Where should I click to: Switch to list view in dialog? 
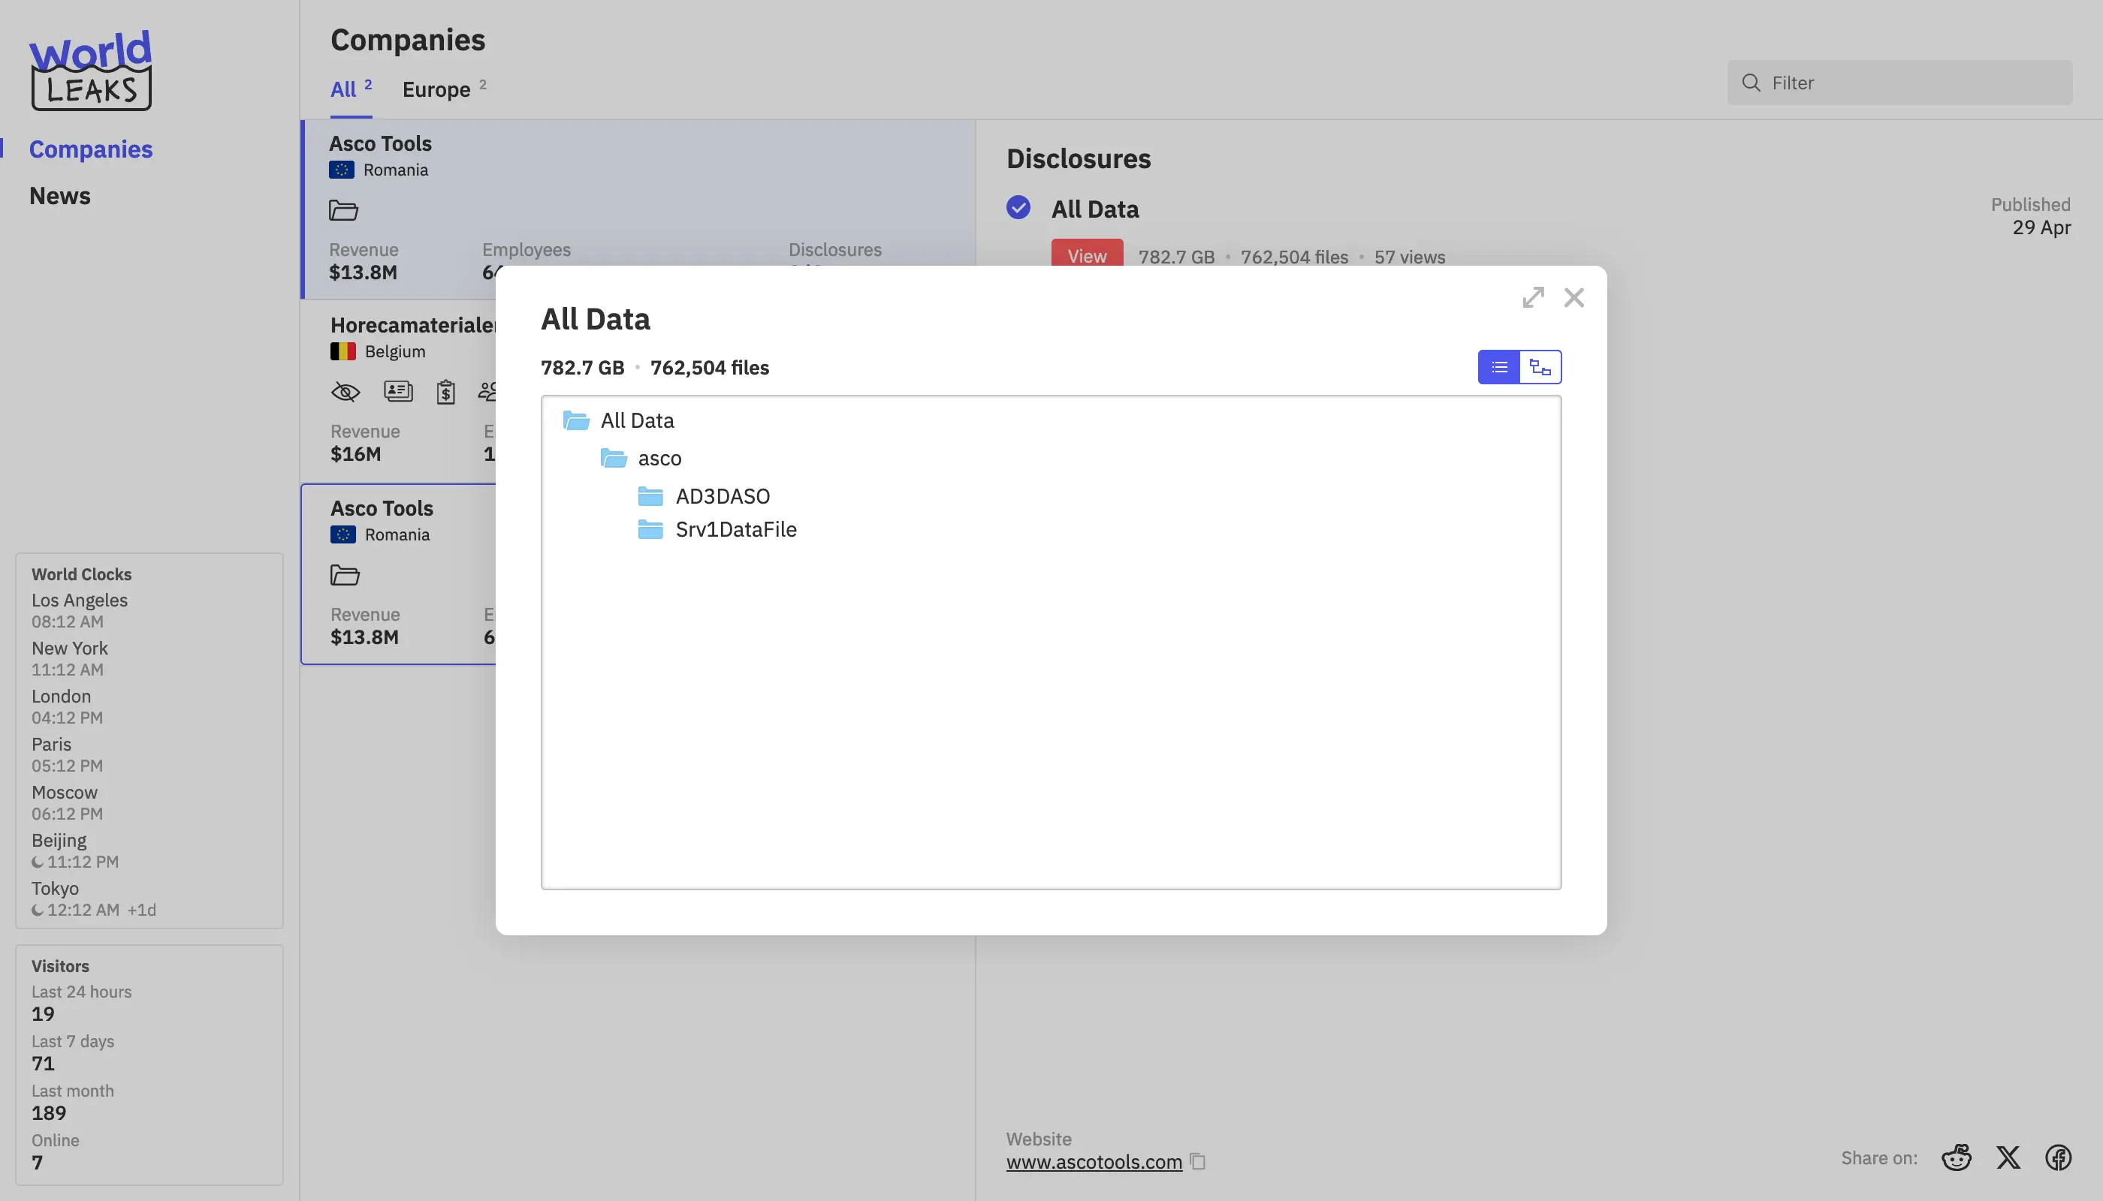1499,367
